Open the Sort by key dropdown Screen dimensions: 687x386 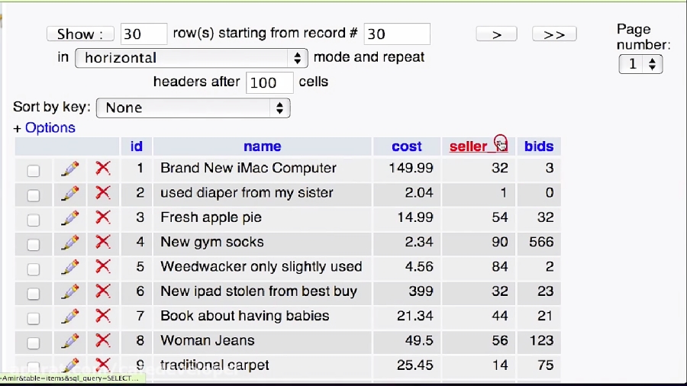(x=193, y=108)
